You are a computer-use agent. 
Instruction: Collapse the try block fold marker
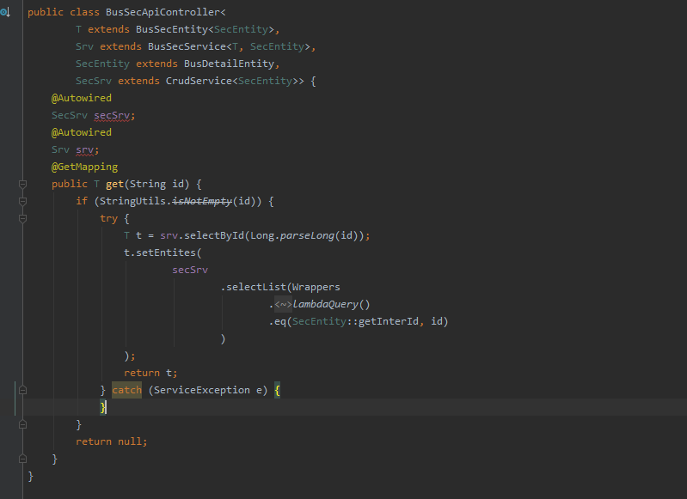point(23,218)
